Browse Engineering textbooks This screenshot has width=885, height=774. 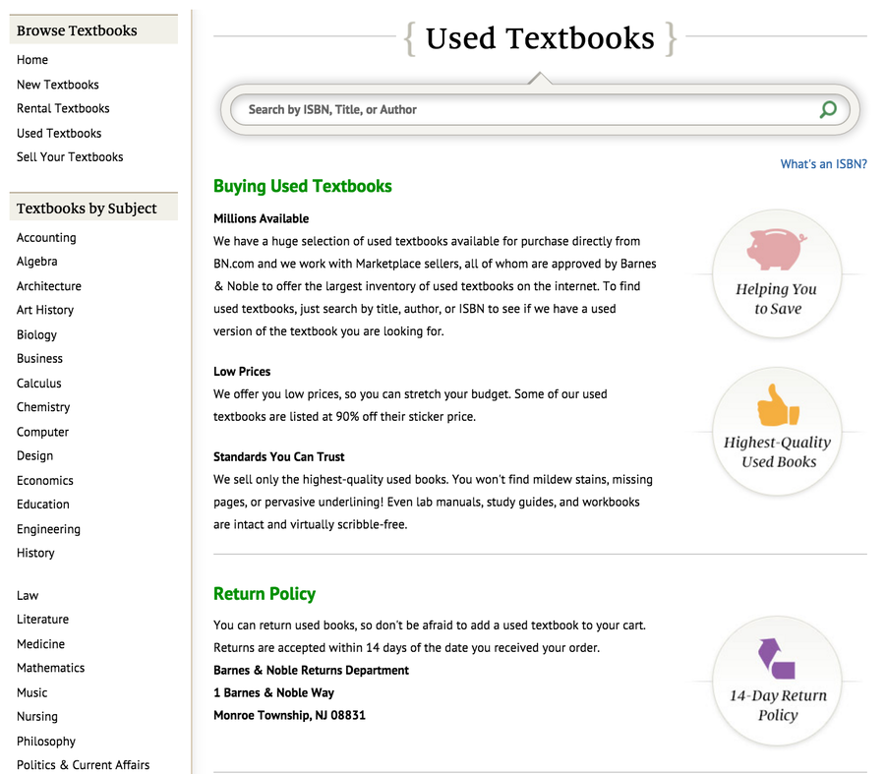(48, 529)
